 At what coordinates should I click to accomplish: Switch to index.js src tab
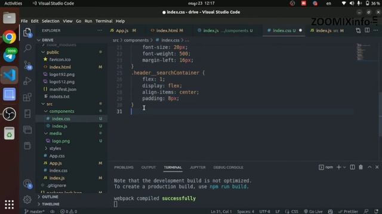[x=327, y=30]
